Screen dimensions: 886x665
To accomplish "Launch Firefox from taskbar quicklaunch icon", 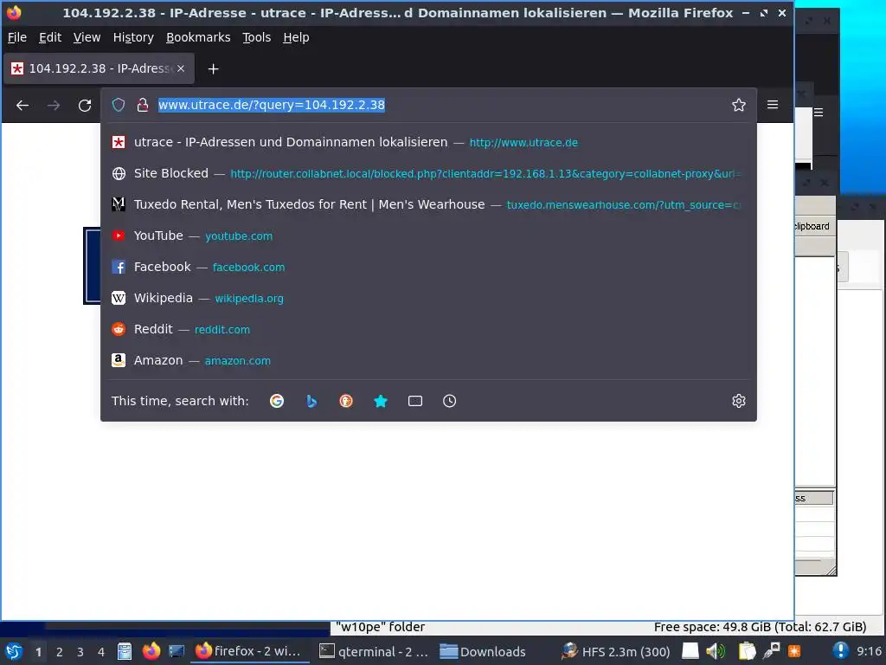I will tap(151, 651).
